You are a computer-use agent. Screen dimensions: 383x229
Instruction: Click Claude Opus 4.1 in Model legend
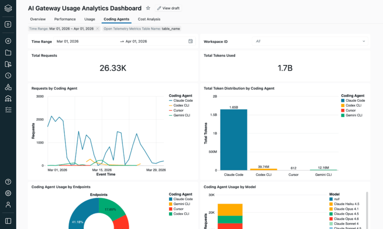click(x=344, y=209)
